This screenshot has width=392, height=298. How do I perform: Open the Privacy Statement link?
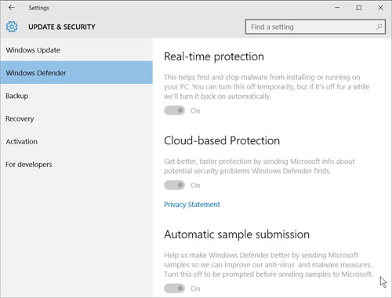pos(192,205)
